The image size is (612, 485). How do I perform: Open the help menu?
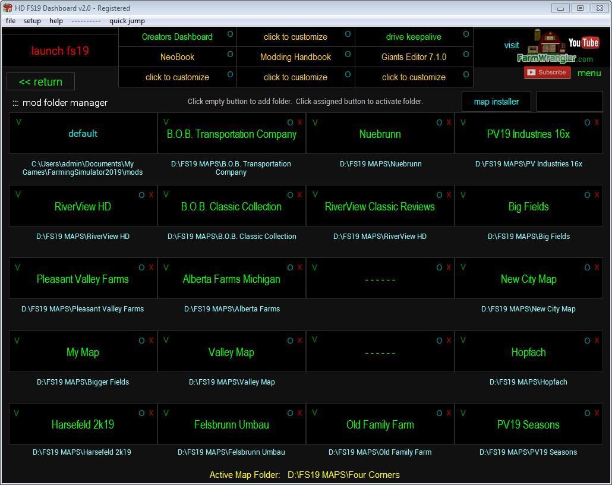pos(56,21)
